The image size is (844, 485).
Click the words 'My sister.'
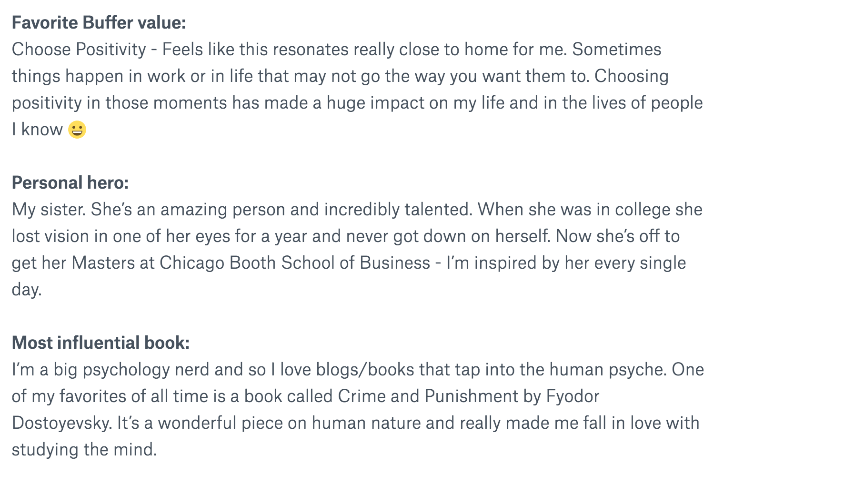tap(49, 210)
